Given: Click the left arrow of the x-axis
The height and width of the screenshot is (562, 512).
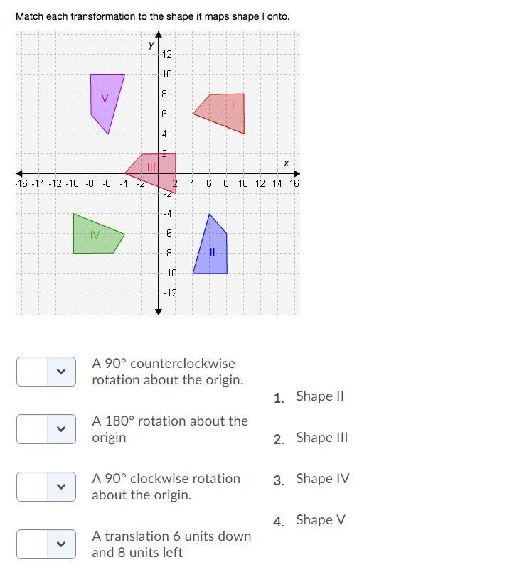Looking at the screenshot, I should coord(19,174).
